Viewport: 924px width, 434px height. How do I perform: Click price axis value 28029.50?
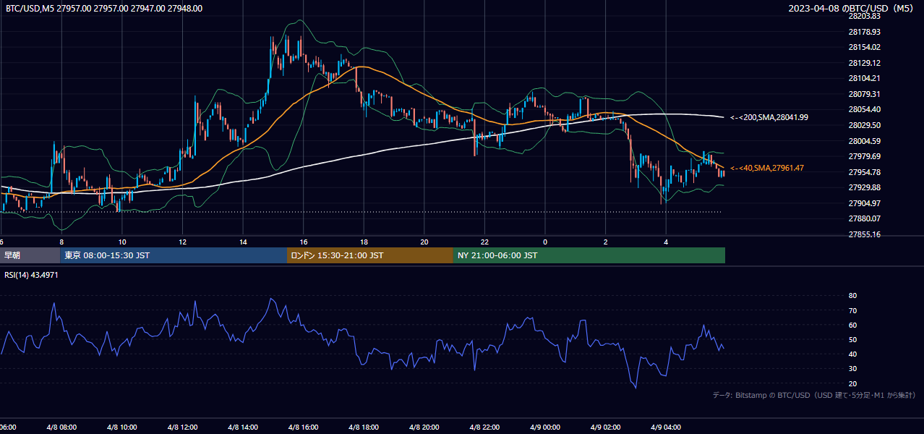click(864, 125)
